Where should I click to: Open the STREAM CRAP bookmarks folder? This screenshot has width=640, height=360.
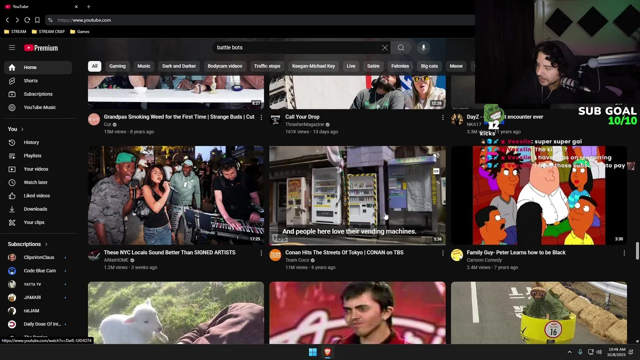tap(48, 31)
